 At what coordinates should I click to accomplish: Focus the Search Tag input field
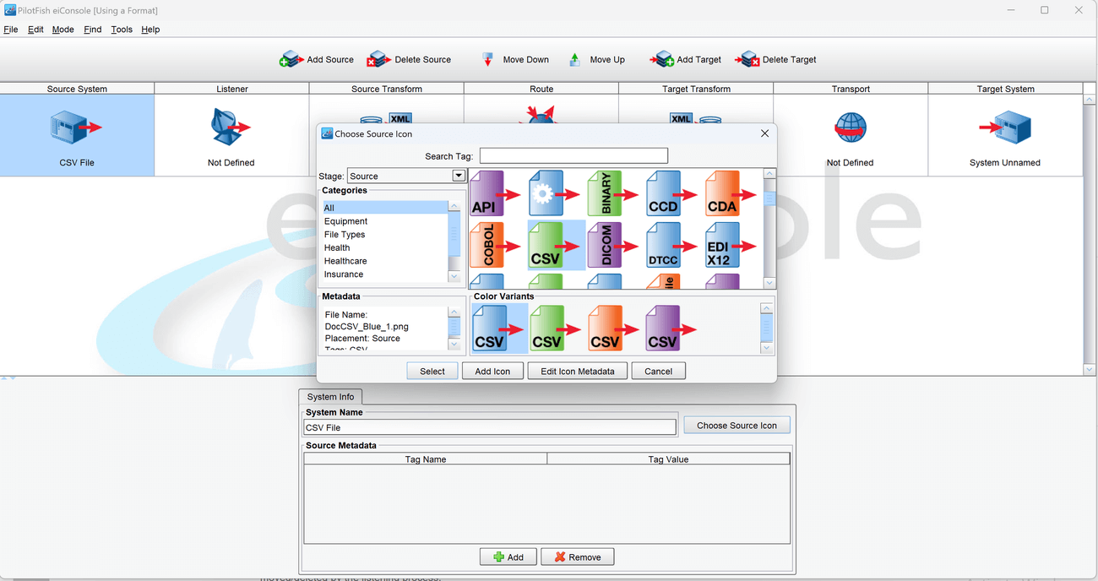tap(573, 156)
